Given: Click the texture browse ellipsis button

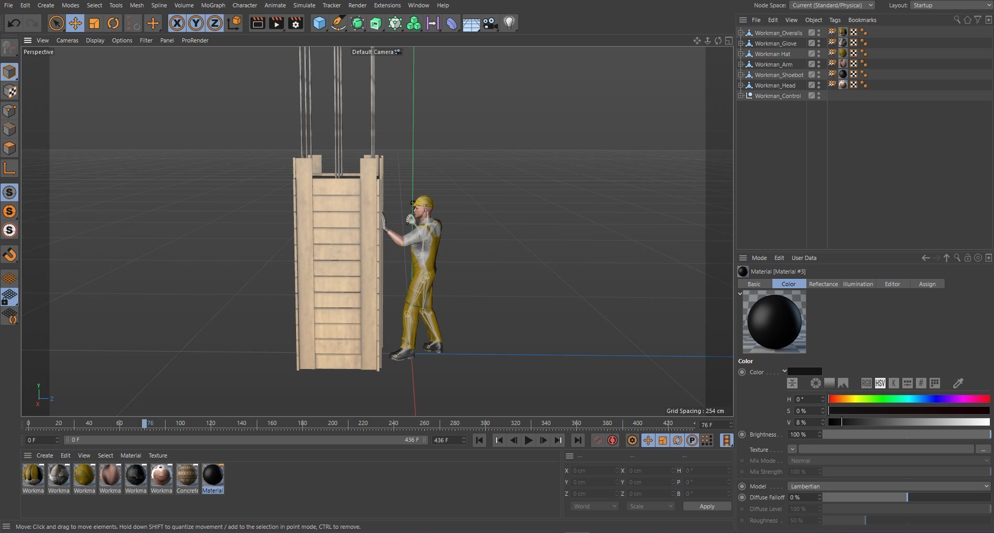Looking at the screenshot, I should (983, 449).
